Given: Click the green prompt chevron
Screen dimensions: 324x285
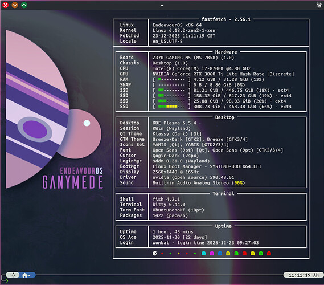Looking at the screenshot, I should (x=7, y=280).
